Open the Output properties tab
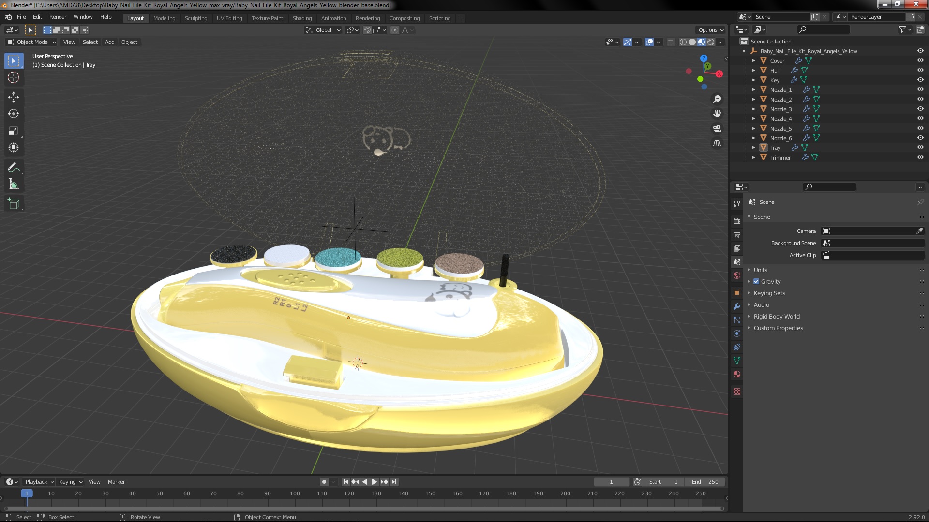 point(737,234)
